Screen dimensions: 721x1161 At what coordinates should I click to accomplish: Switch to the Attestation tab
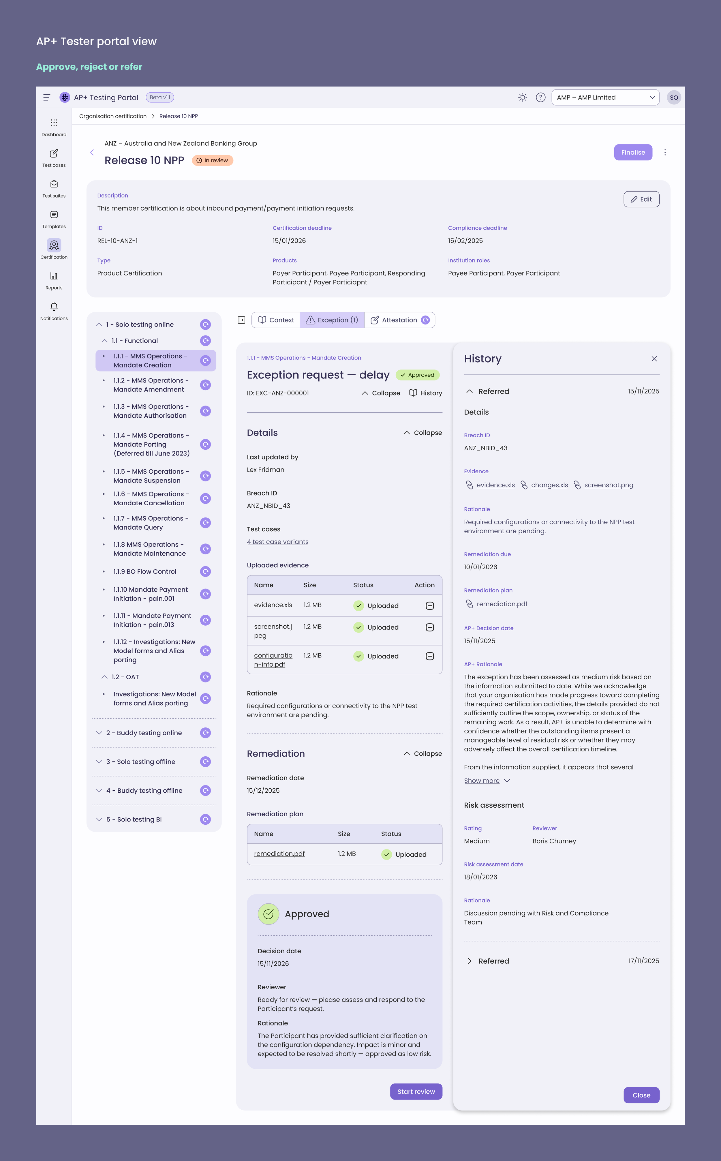399,320
